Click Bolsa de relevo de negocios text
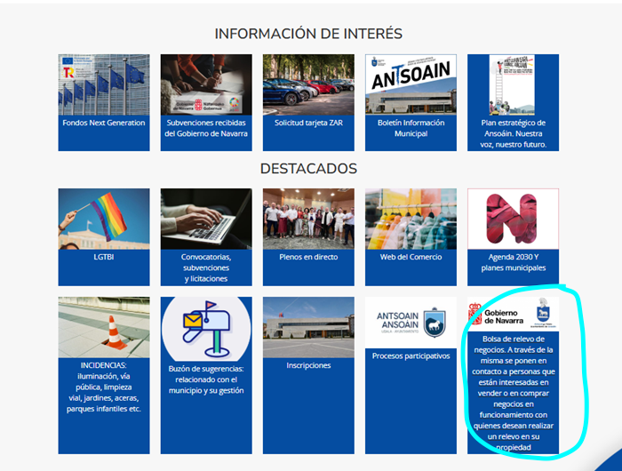This screenshot has width=622, height=471. click(x=514, y=393)
